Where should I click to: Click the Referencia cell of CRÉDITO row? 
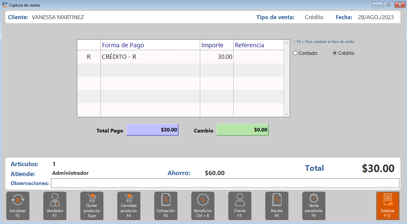[258, 57]
